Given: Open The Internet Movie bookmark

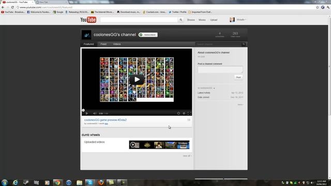Looking at the screenshot, I should point(102,12).
